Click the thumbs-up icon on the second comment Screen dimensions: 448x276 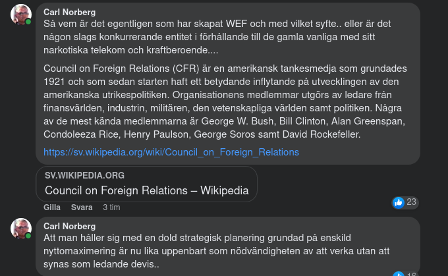tap(398, 274)
